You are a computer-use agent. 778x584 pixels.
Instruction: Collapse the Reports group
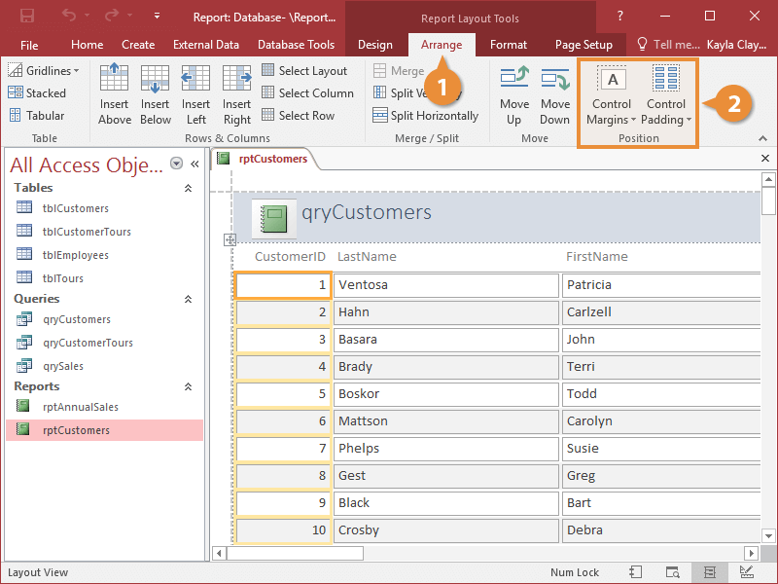point(188,386)
